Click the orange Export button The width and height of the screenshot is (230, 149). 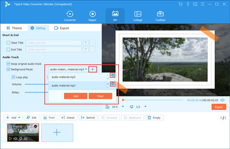[x=219, y=107]
